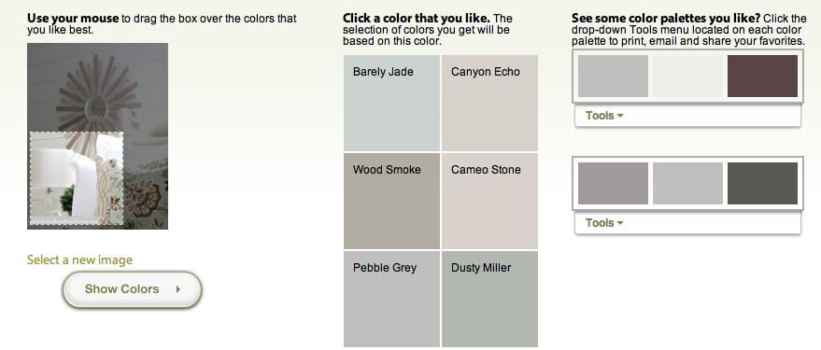
Task: Choose the Dusty Miller color swatch
Action: pyautogui.click(x=489, y=299)
